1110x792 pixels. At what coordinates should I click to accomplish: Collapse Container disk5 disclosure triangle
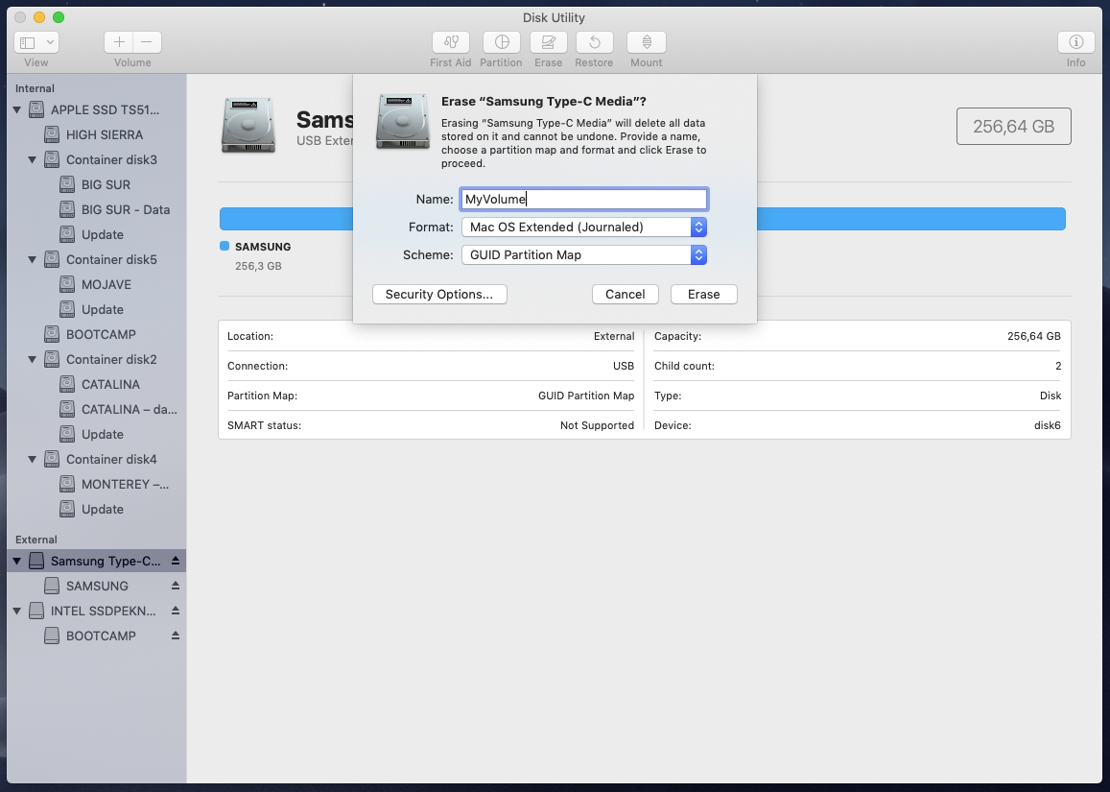[32, 259]
